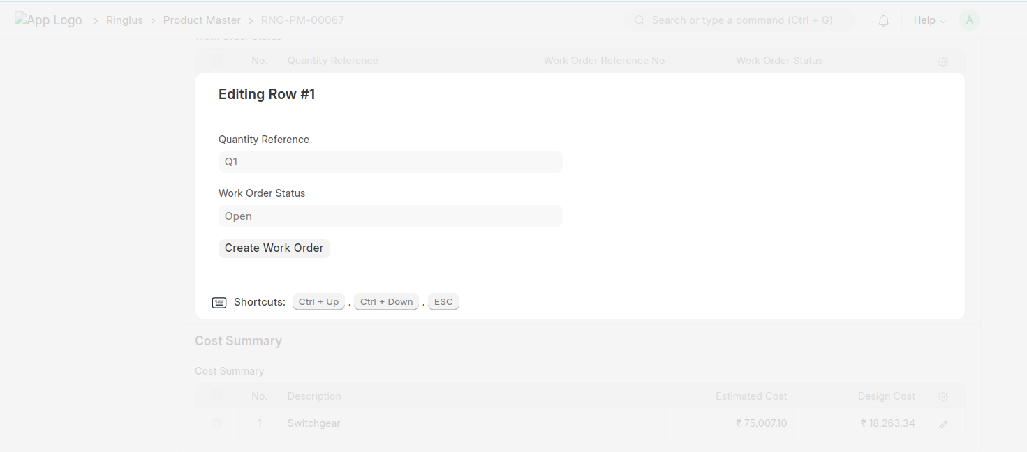Focus the Quantity Reference field
The height and width of the screenshot is (452, 1027).
(x=390, y=162)
